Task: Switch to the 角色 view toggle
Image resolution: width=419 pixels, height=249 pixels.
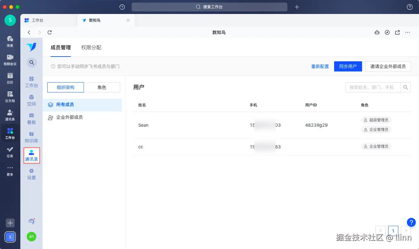Action: [102, 87]
